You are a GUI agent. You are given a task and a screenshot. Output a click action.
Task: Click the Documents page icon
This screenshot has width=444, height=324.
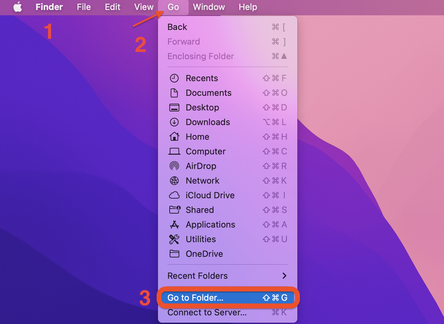pyautogui.click(x=174, y=93)
